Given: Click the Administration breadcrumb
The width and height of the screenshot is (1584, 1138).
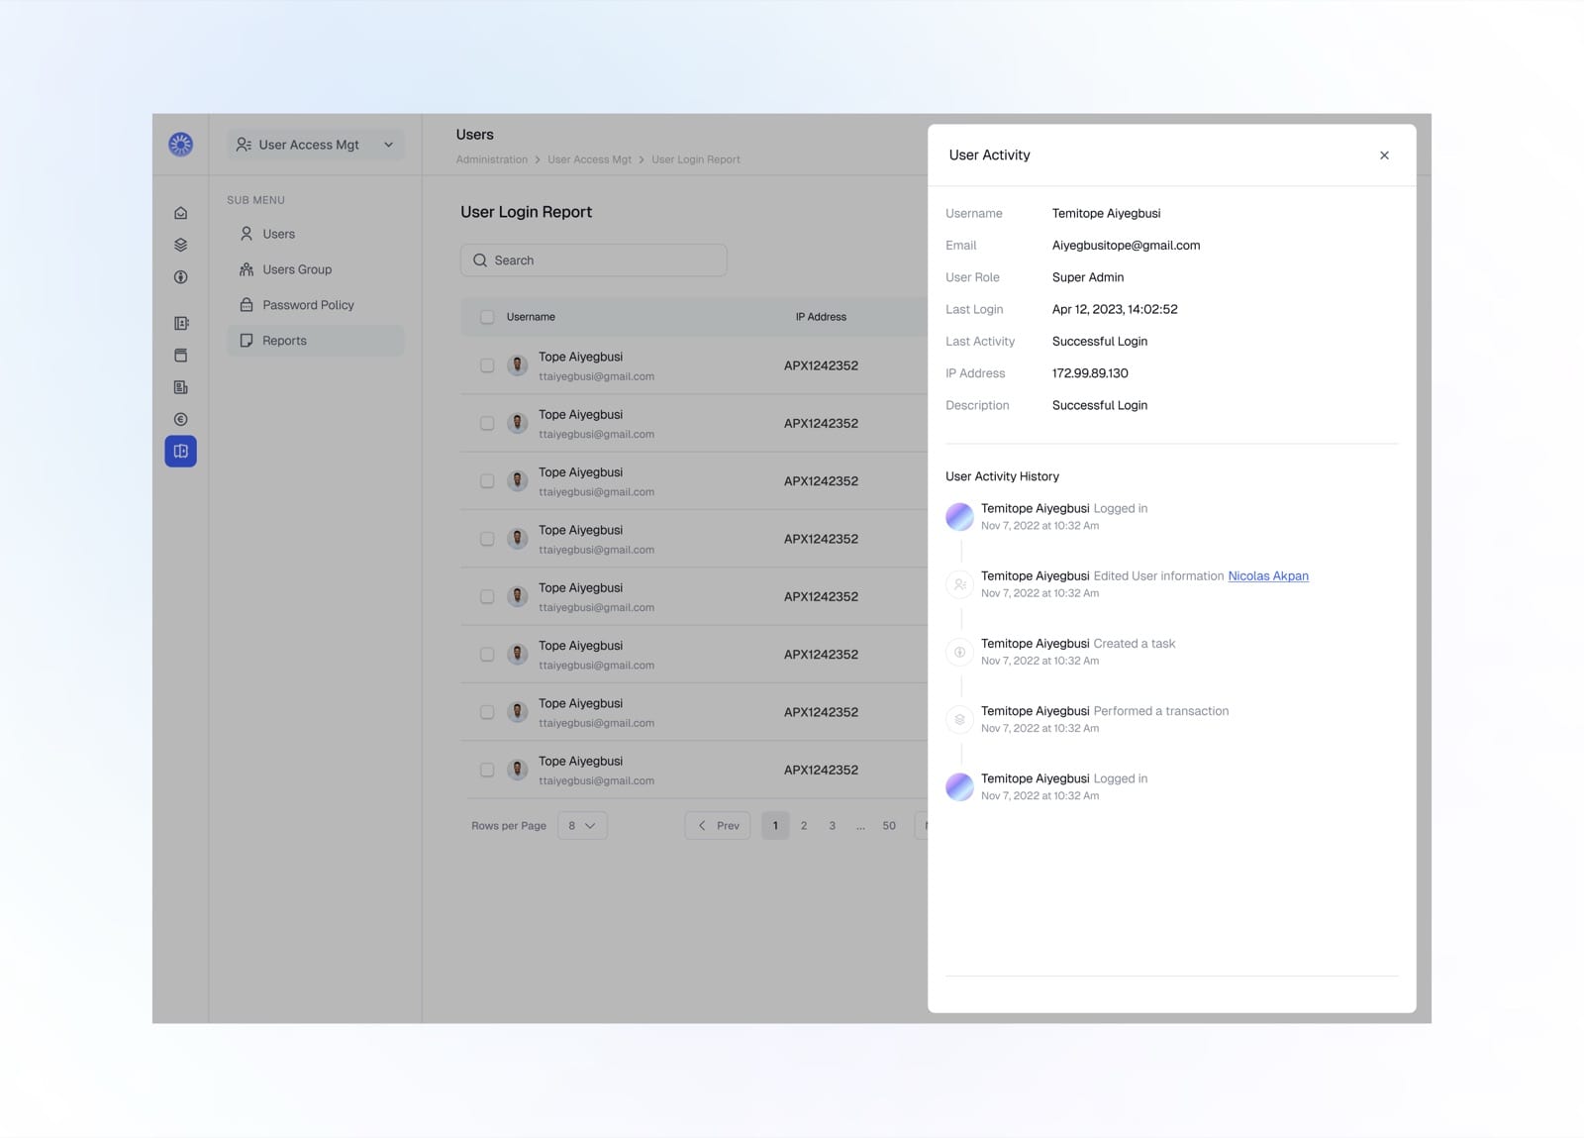Looking at the screenshot, I should click(x=492, y=159).
